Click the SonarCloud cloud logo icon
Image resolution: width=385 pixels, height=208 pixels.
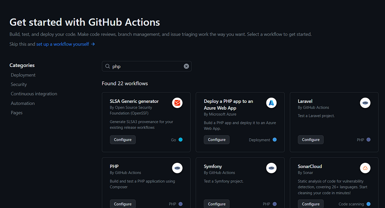pos(365,168)
